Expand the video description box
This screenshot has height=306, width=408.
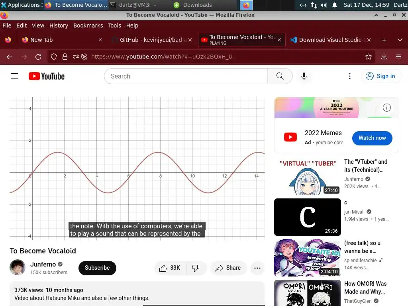pyautogui.click(x=137, y=294)
